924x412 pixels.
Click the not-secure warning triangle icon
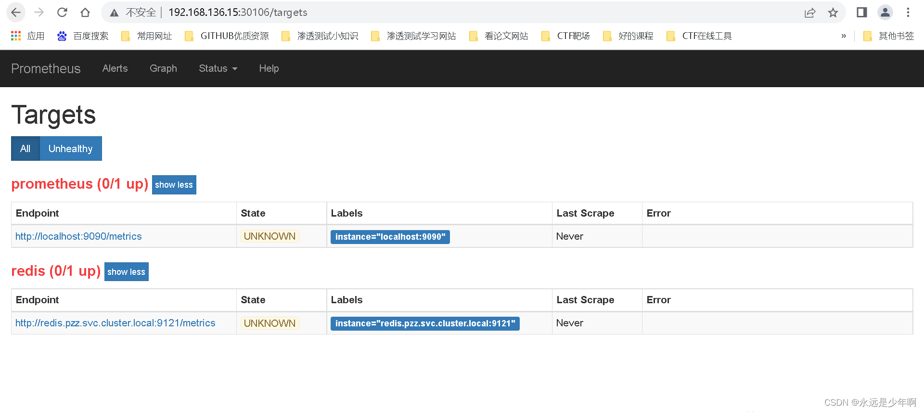click(114, 13)
